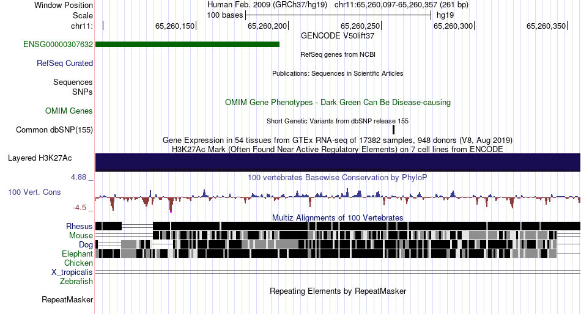This screenshot has width=581, height=314.
Task: Click the Human Feb. 2009 (GRCh37/hg19) text
Action: (267, 5)
